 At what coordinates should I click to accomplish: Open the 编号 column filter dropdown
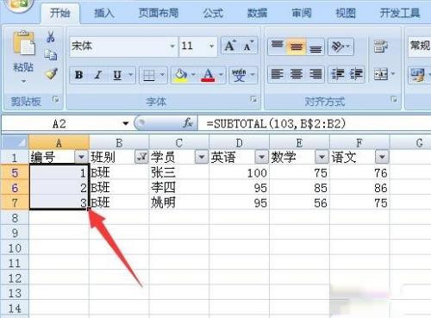point(81,157)
